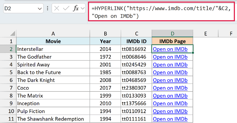Select row 8 header
The image size is (237, 123).
[8, 96]
